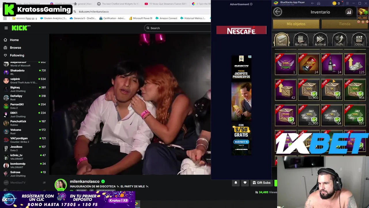Select bombomdp in the sidebar
This screenshot has width=369, height=208.
pyautogui.click(x=25, y=165)
